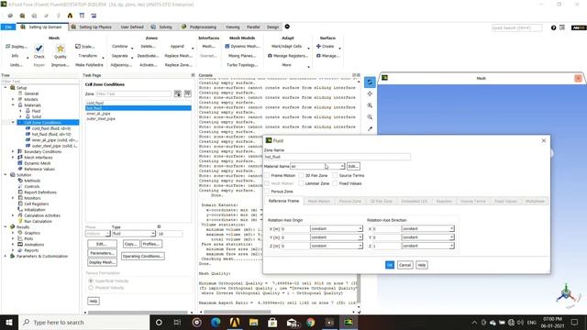
Task: Click the ANSYS logo icon in quick toolbar
Action: (x=70, y=16)
